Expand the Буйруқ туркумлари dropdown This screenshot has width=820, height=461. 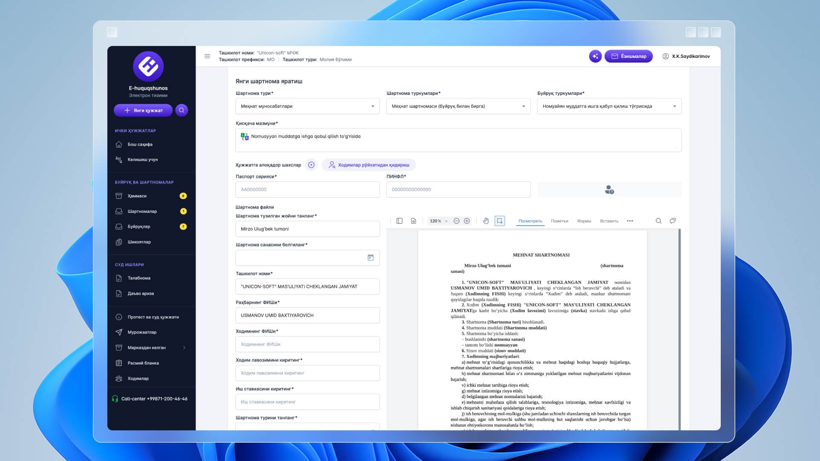click(609, 106)
